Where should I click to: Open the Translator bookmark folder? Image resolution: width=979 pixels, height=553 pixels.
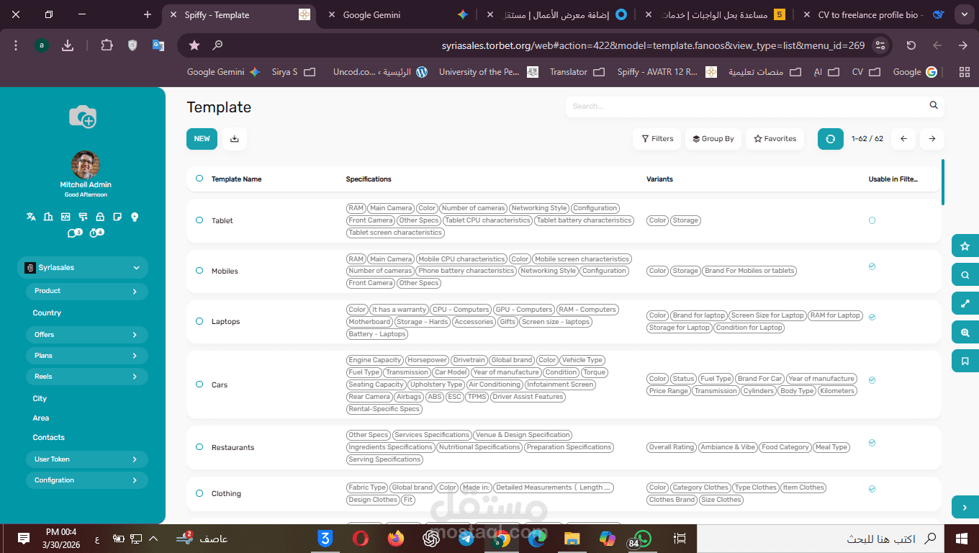[578, 72]
